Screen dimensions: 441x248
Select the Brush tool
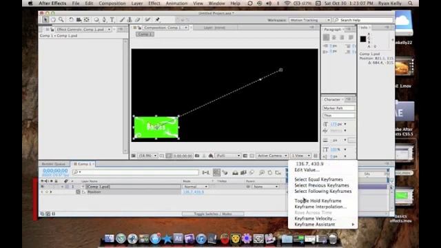click(x=122, y=20)
